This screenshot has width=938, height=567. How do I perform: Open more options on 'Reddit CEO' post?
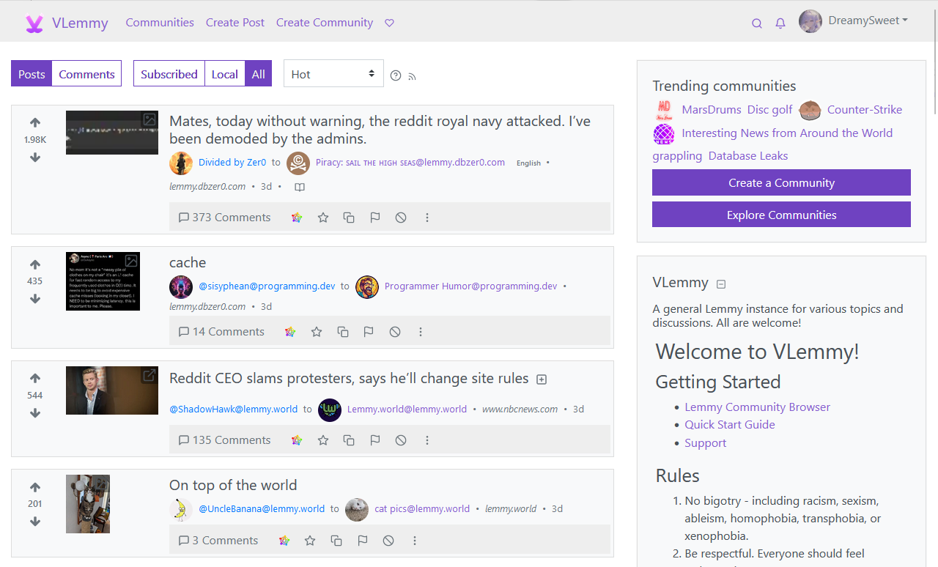pos(427,440)
